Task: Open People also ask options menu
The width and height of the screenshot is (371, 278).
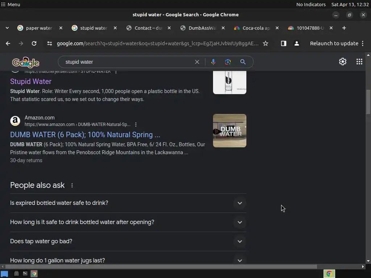Action: pyautogui.click(x=72, y=186)
